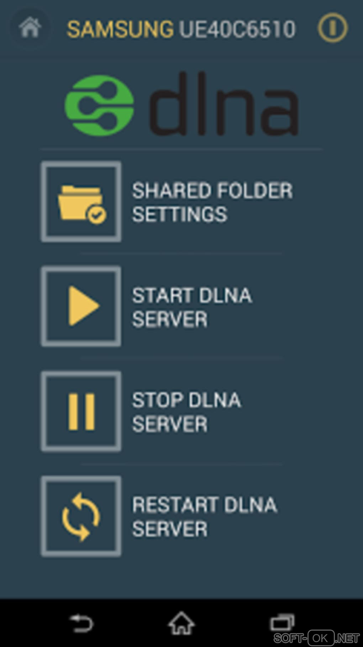Tap the yellow play triangle icon

(x=84, y=306)
